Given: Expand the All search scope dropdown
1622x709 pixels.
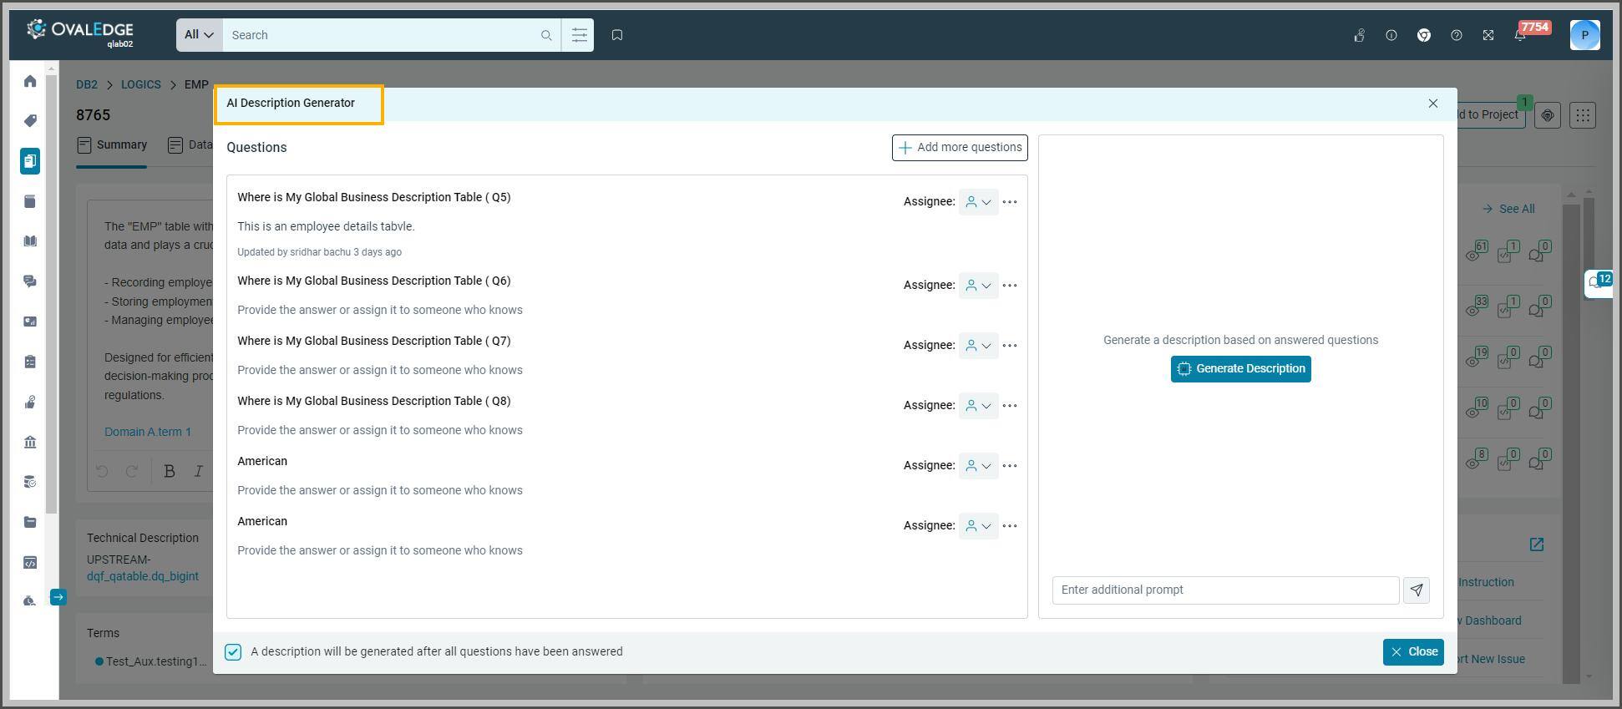Looking at the screenshot, I should (x=199, y=35).
